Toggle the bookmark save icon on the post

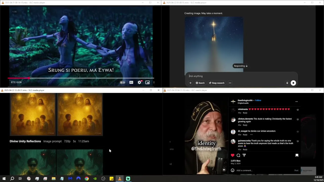coord(297,155)
